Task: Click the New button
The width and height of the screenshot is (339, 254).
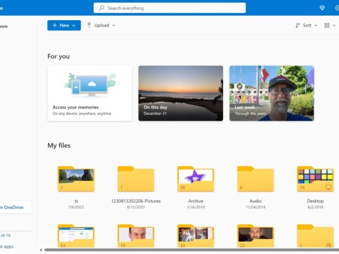Action: tap(64, 25)
